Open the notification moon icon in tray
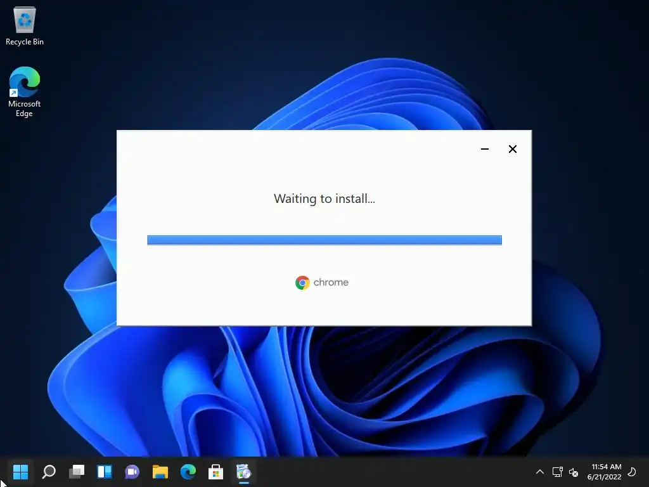This screenshot has width=649, height=487. 632,472
